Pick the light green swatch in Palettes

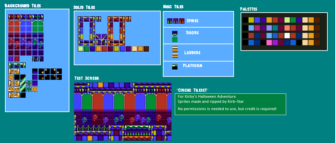(x=287, y=20)
